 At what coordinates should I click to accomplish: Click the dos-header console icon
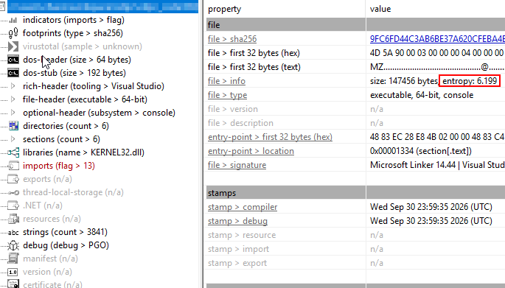[13, 60]
